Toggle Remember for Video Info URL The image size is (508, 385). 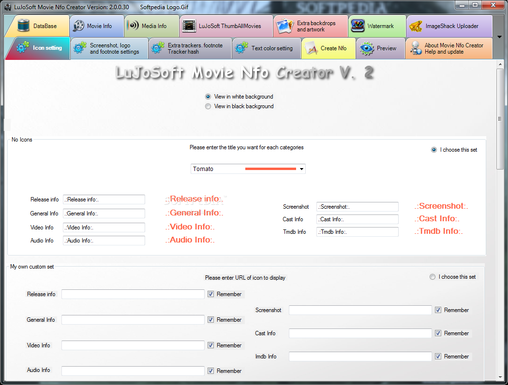tap(210, 345)
